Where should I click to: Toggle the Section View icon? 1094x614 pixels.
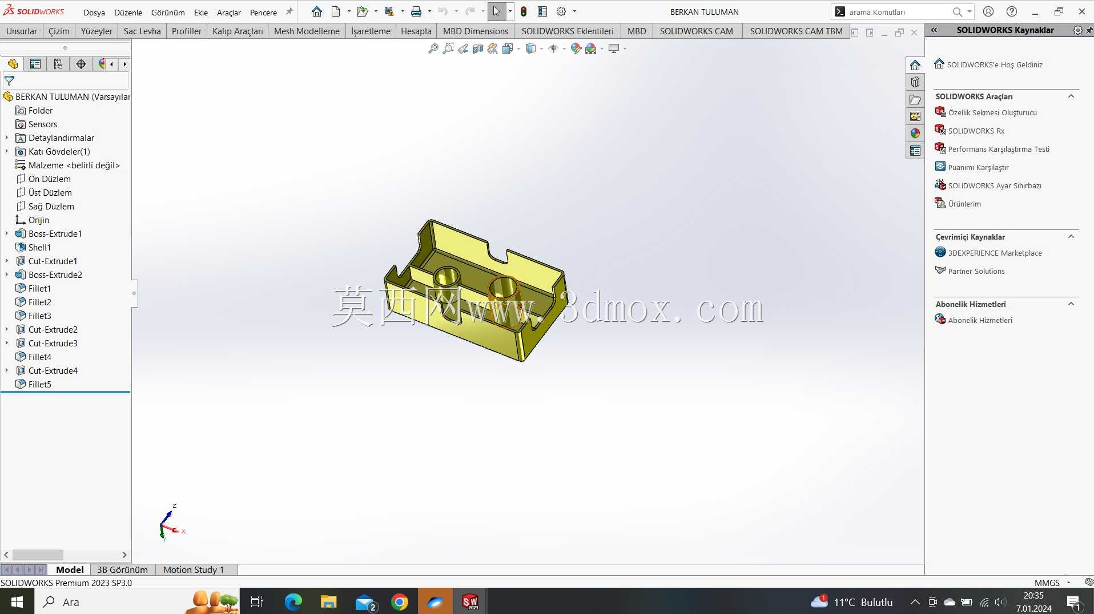[x=478, y=49]
